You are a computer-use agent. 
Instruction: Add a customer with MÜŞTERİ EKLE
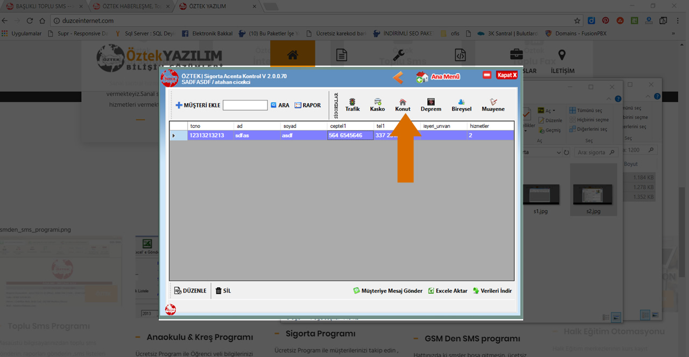(198, 105)
